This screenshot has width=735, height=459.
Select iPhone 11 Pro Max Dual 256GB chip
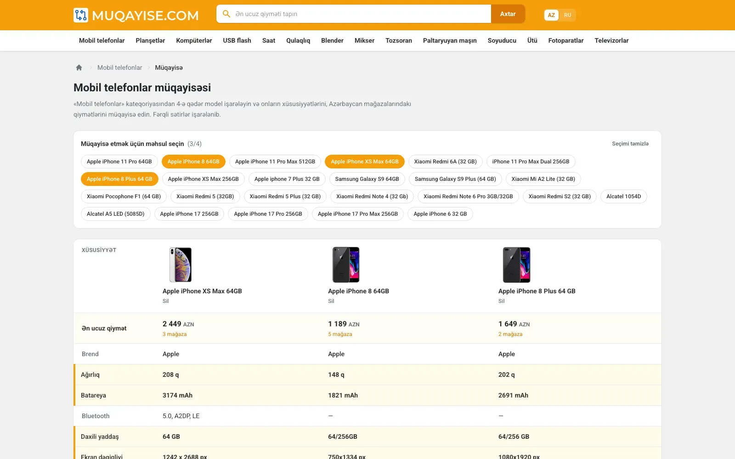click(531, 162)
